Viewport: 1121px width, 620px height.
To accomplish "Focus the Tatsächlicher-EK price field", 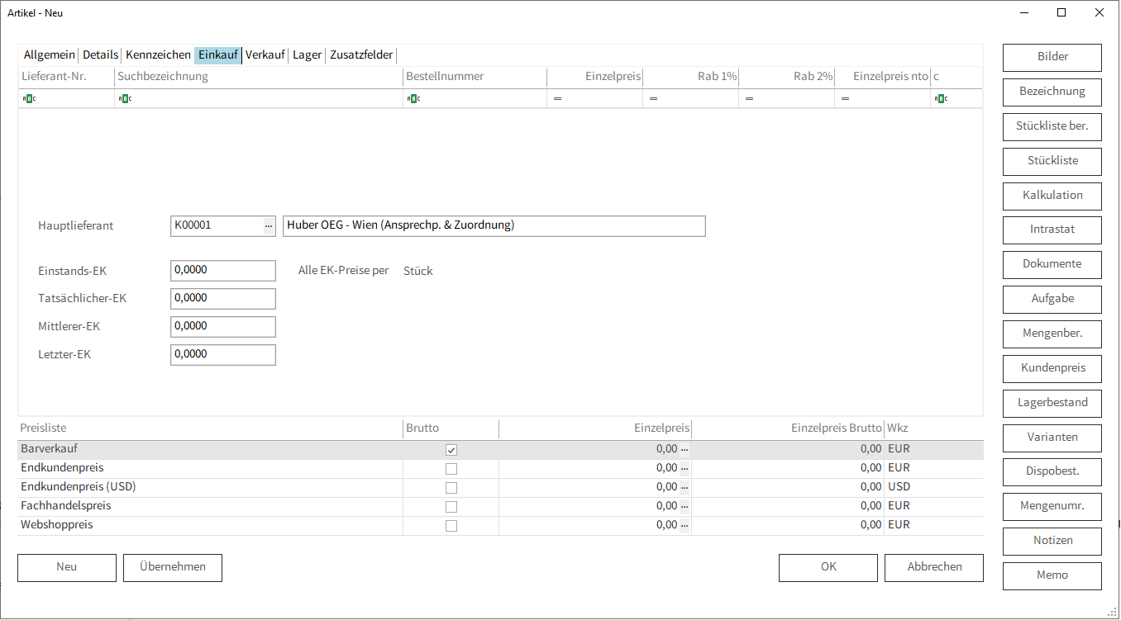I will [223, 299].
